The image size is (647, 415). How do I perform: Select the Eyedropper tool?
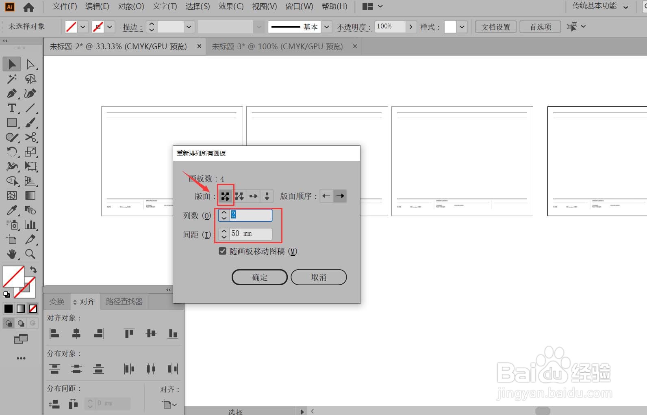[x=12, y=210]
